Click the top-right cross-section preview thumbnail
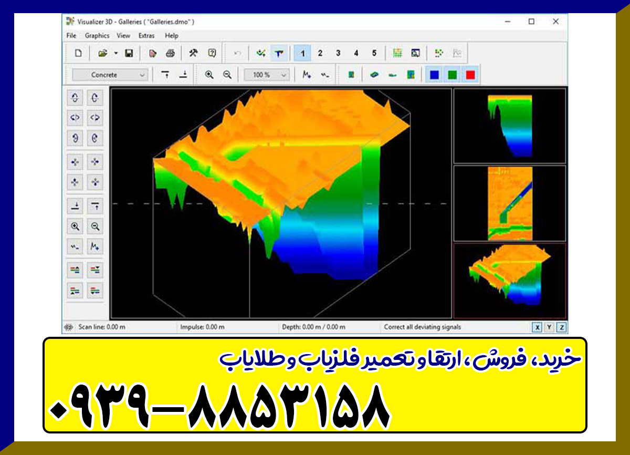Image resolution: width=630 pixels, height=455 pixels. (x=508, y=125)
